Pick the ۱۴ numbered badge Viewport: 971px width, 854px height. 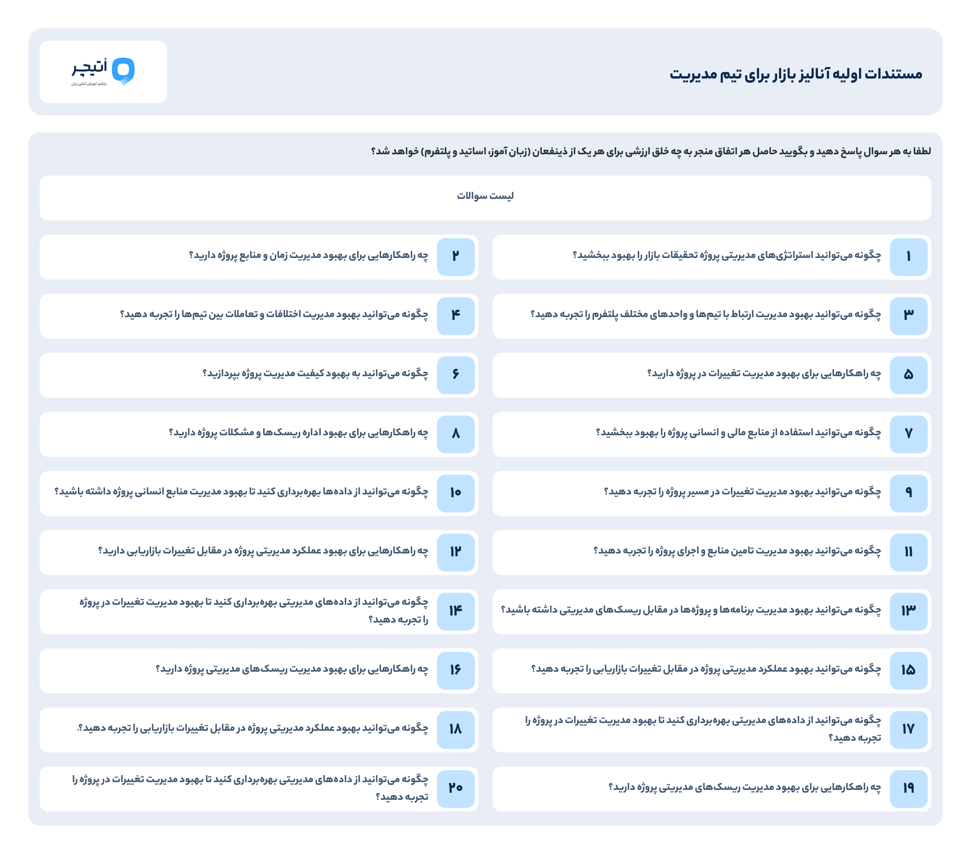(x=455, y=612)
